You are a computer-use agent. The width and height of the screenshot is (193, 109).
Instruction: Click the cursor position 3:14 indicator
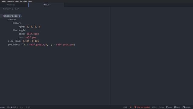click(22, 107)
